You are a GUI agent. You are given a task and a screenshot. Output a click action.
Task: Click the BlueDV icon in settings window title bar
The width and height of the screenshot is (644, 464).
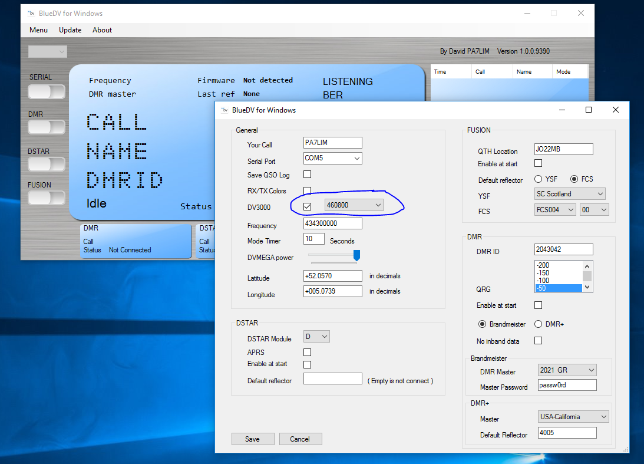pyautogui.click(x=224, y=110)
